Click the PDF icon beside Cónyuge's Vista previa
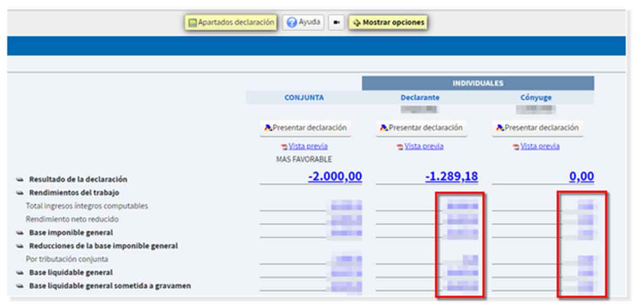This screenshot has width=634, height=304. (516, 147)
